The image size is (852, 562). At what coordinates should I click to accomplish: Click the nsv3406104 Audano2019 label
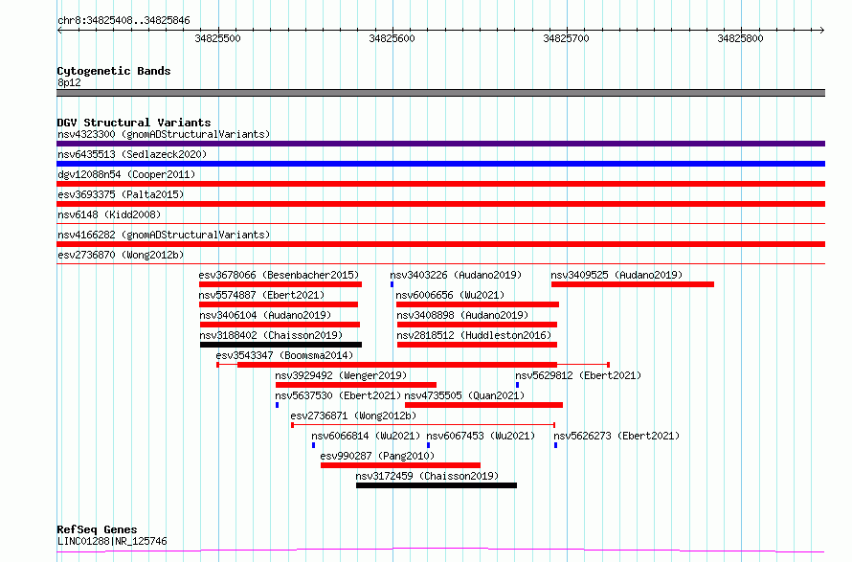[x=265, y=315]
